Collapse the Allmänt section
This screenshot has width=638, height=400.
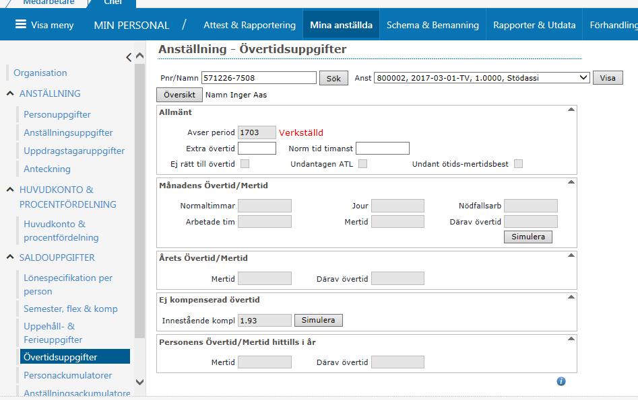(x=571, y=110)
